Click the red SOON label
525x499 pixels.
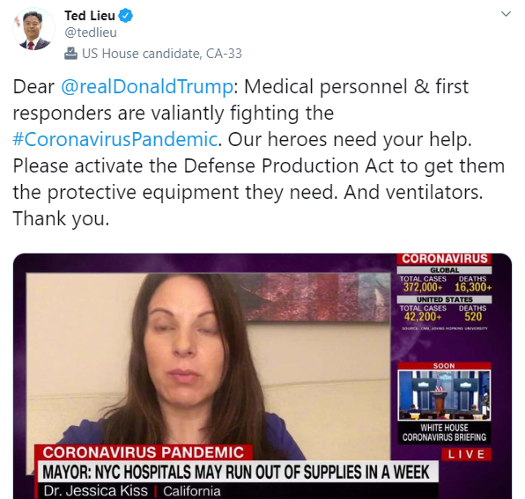pos(444,365)
